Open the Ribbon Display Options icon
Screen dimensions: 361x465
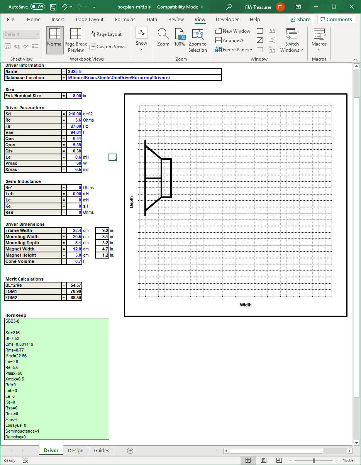coord(298,7)
